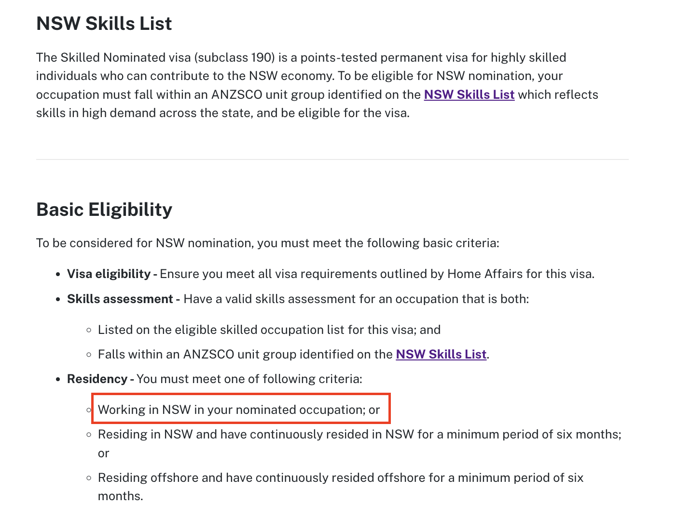This screenshot has height=531, width=691.
Task: Click the bold "Skills assessment" label
Action: click(x=120, y=299)
